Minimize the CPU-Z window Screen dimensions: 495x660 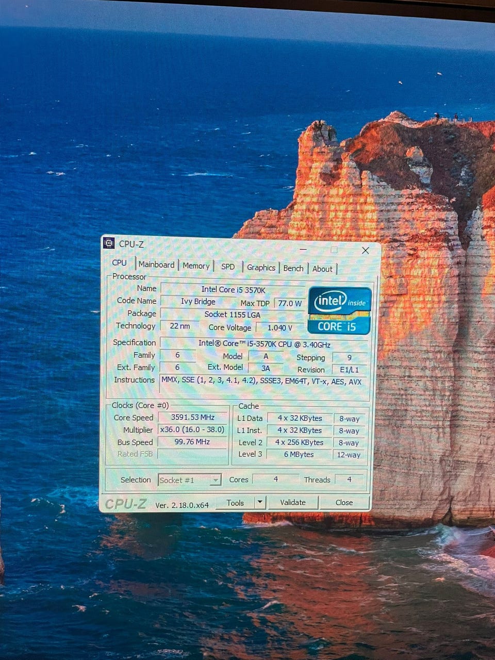[x=303, y=250]
